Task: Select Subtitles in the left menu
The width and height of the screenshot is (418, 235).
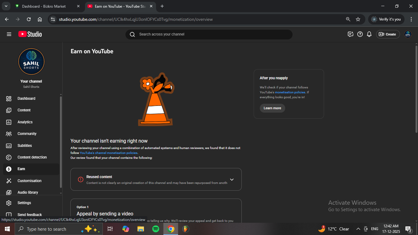Action: tap(25, 146)
